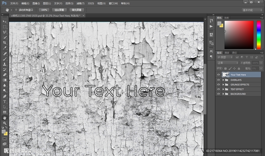The image size is (265, 156).
Task: Reset to default foreground and background colors
Action: coord(3,127)
